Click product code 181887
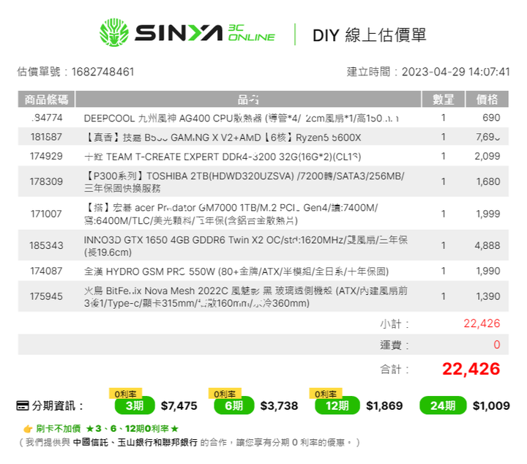Screen dimensions: 527x464 click(x=46, y=137)
